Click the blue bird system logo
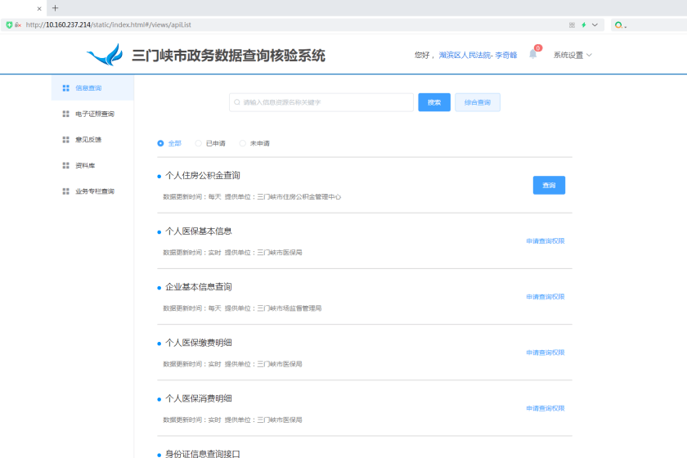Viewport: 687px width, 458px height. (104, 56)
